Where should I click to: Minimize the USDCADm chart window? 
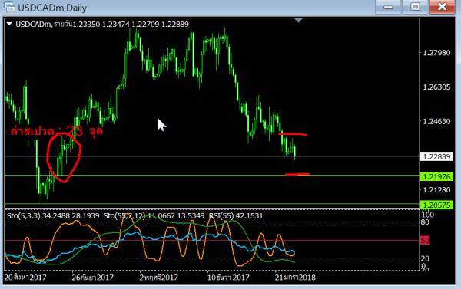[388, 7]
